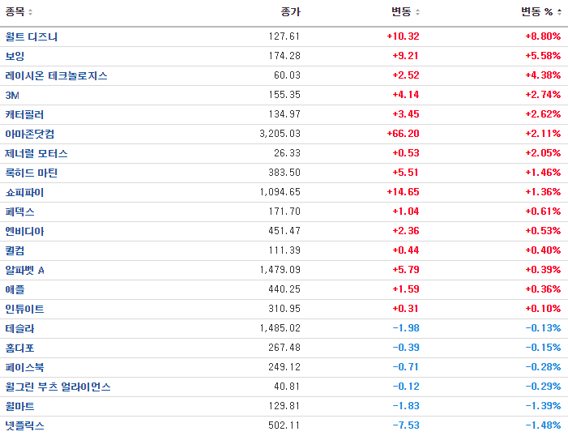Open the 페이스북 stock link
This screenshot has width=568, height=436.
tap(24, 367)
